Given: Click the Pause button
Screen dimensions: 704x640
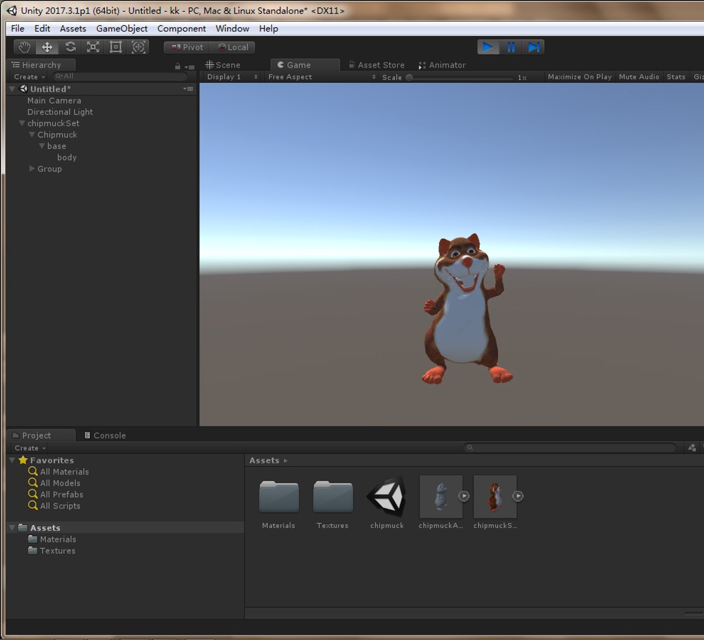Looking at the screenshot, I should [511, 47].
